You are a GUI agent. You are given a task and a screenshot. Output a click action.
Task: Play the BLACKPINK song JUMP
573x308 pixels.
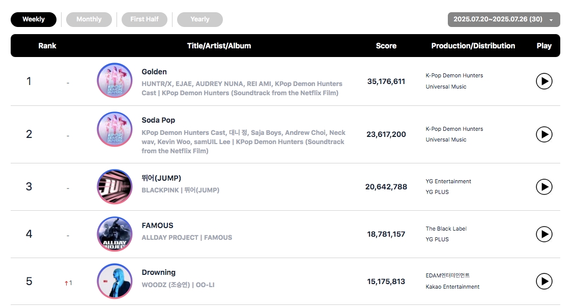pos(544,187)
